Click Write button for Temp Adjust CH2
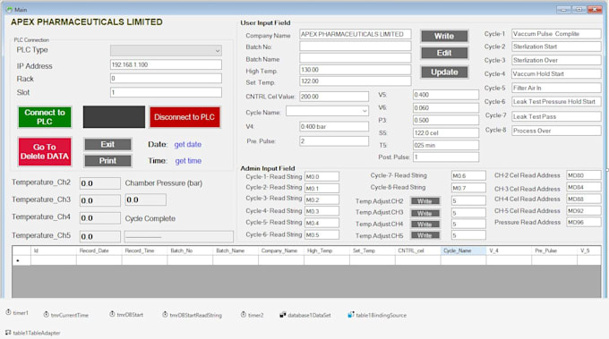 tap(425, 201)
